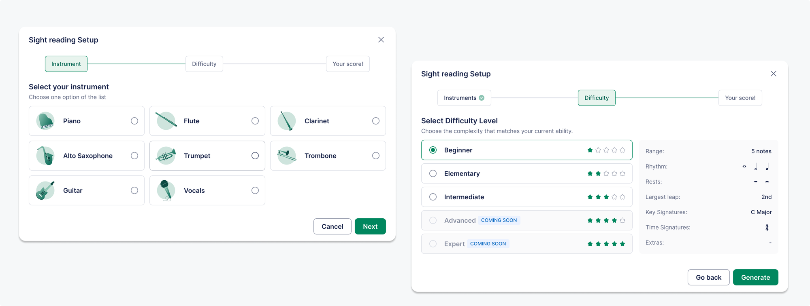Go to the Difficulty step in instrument dialog
The image size is (810, 306).
[204, 64]
